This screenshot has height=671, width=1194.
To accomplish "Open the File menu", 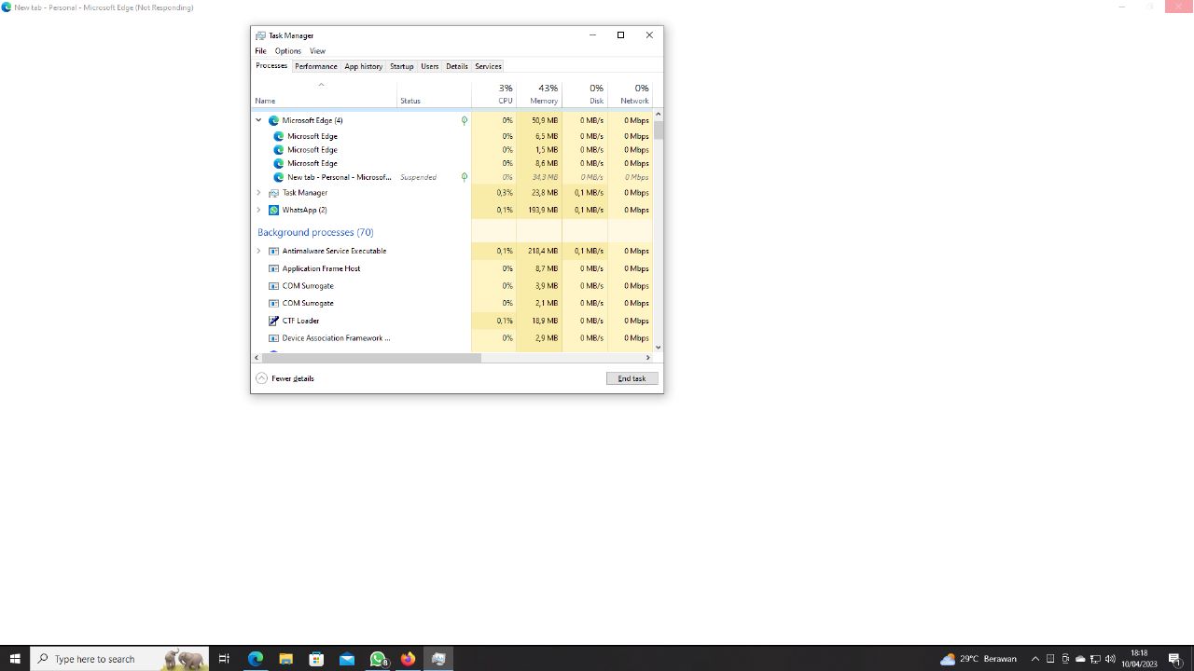I will click(x=260, y=51).
